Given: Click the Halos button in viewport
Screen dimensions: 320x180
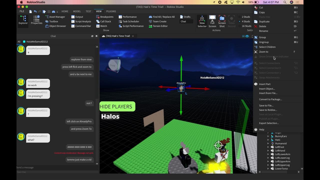Looking at the screenshot, I should click(x=110, y=116).
